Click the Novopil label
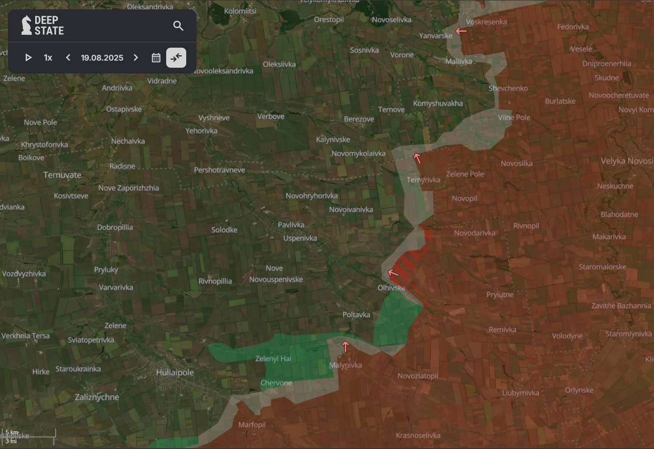 point(464,199)
